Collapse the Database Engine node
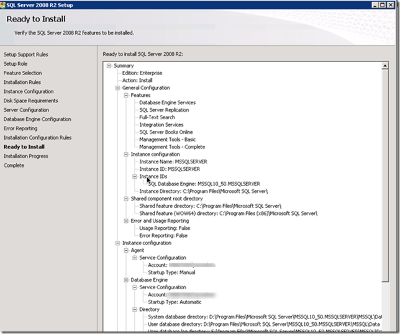 click(x=126, y=280)
